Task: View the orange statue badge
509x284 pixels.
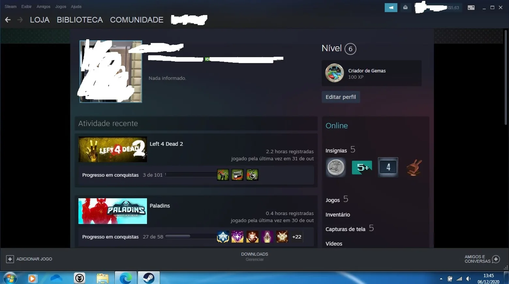Action: pyautogui.click(x=414, y=168)
